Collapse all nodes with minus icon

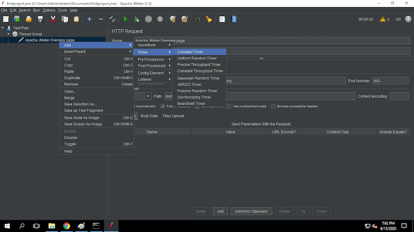click(101, 19)
